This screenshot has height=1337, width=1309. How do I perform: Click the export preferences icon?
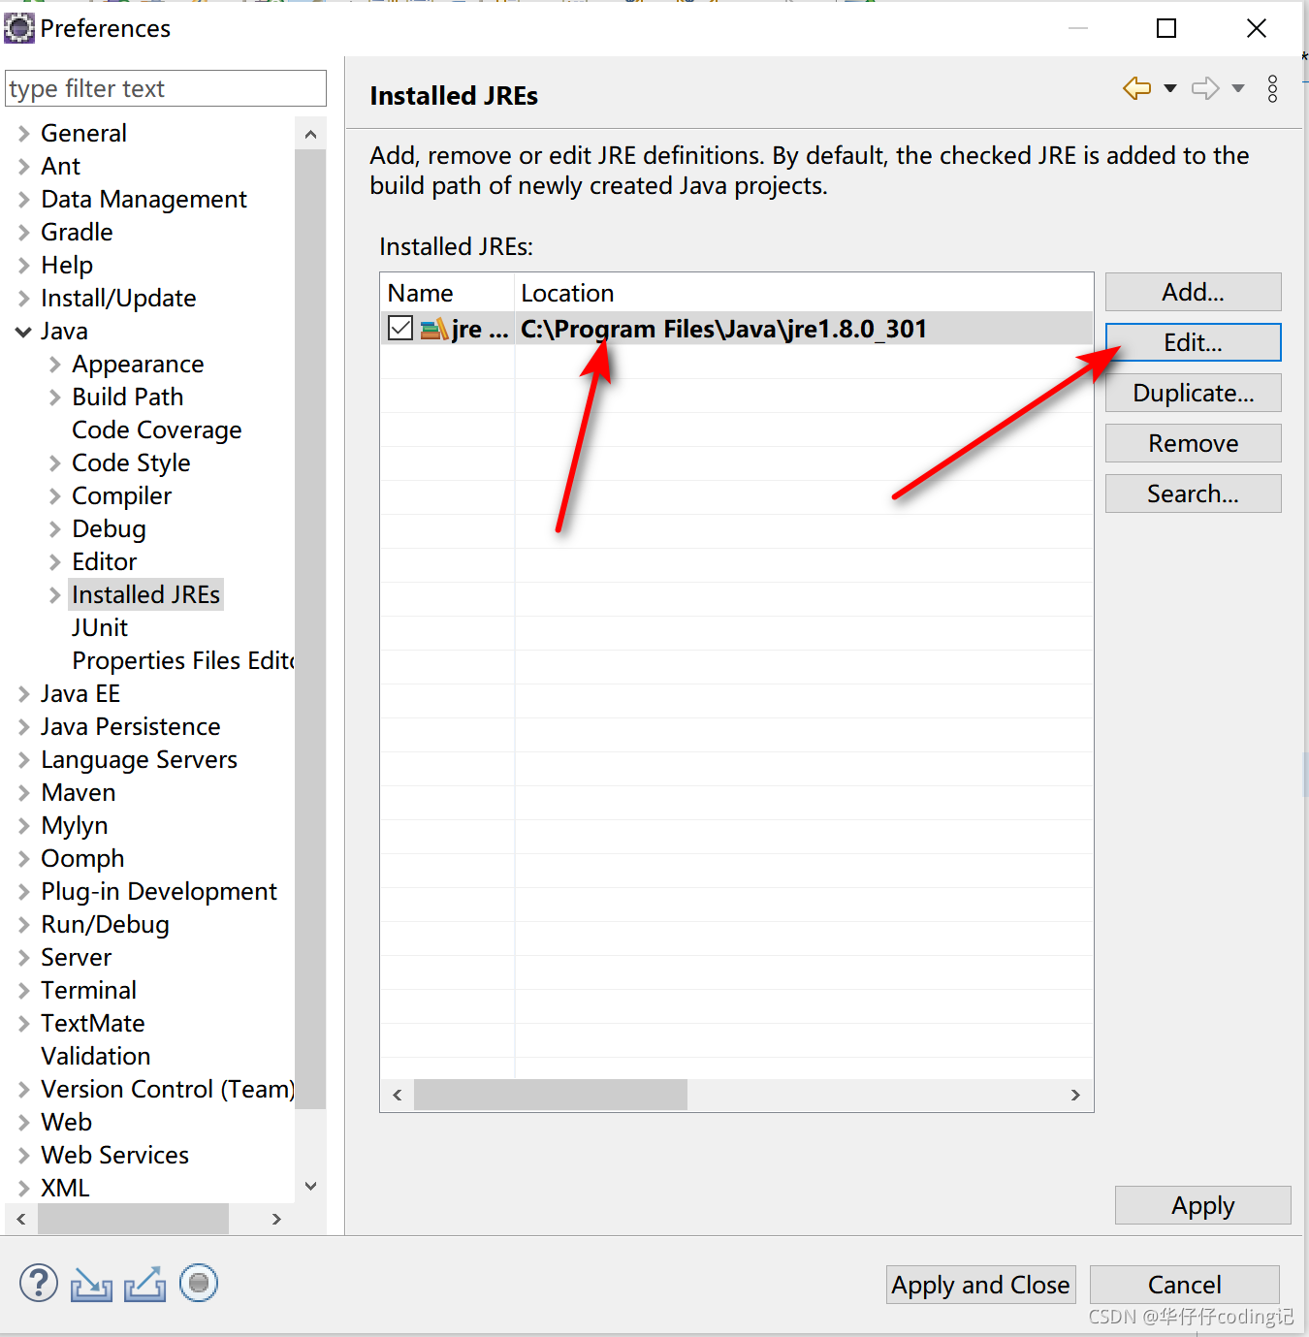click(x=144, y=1283)
